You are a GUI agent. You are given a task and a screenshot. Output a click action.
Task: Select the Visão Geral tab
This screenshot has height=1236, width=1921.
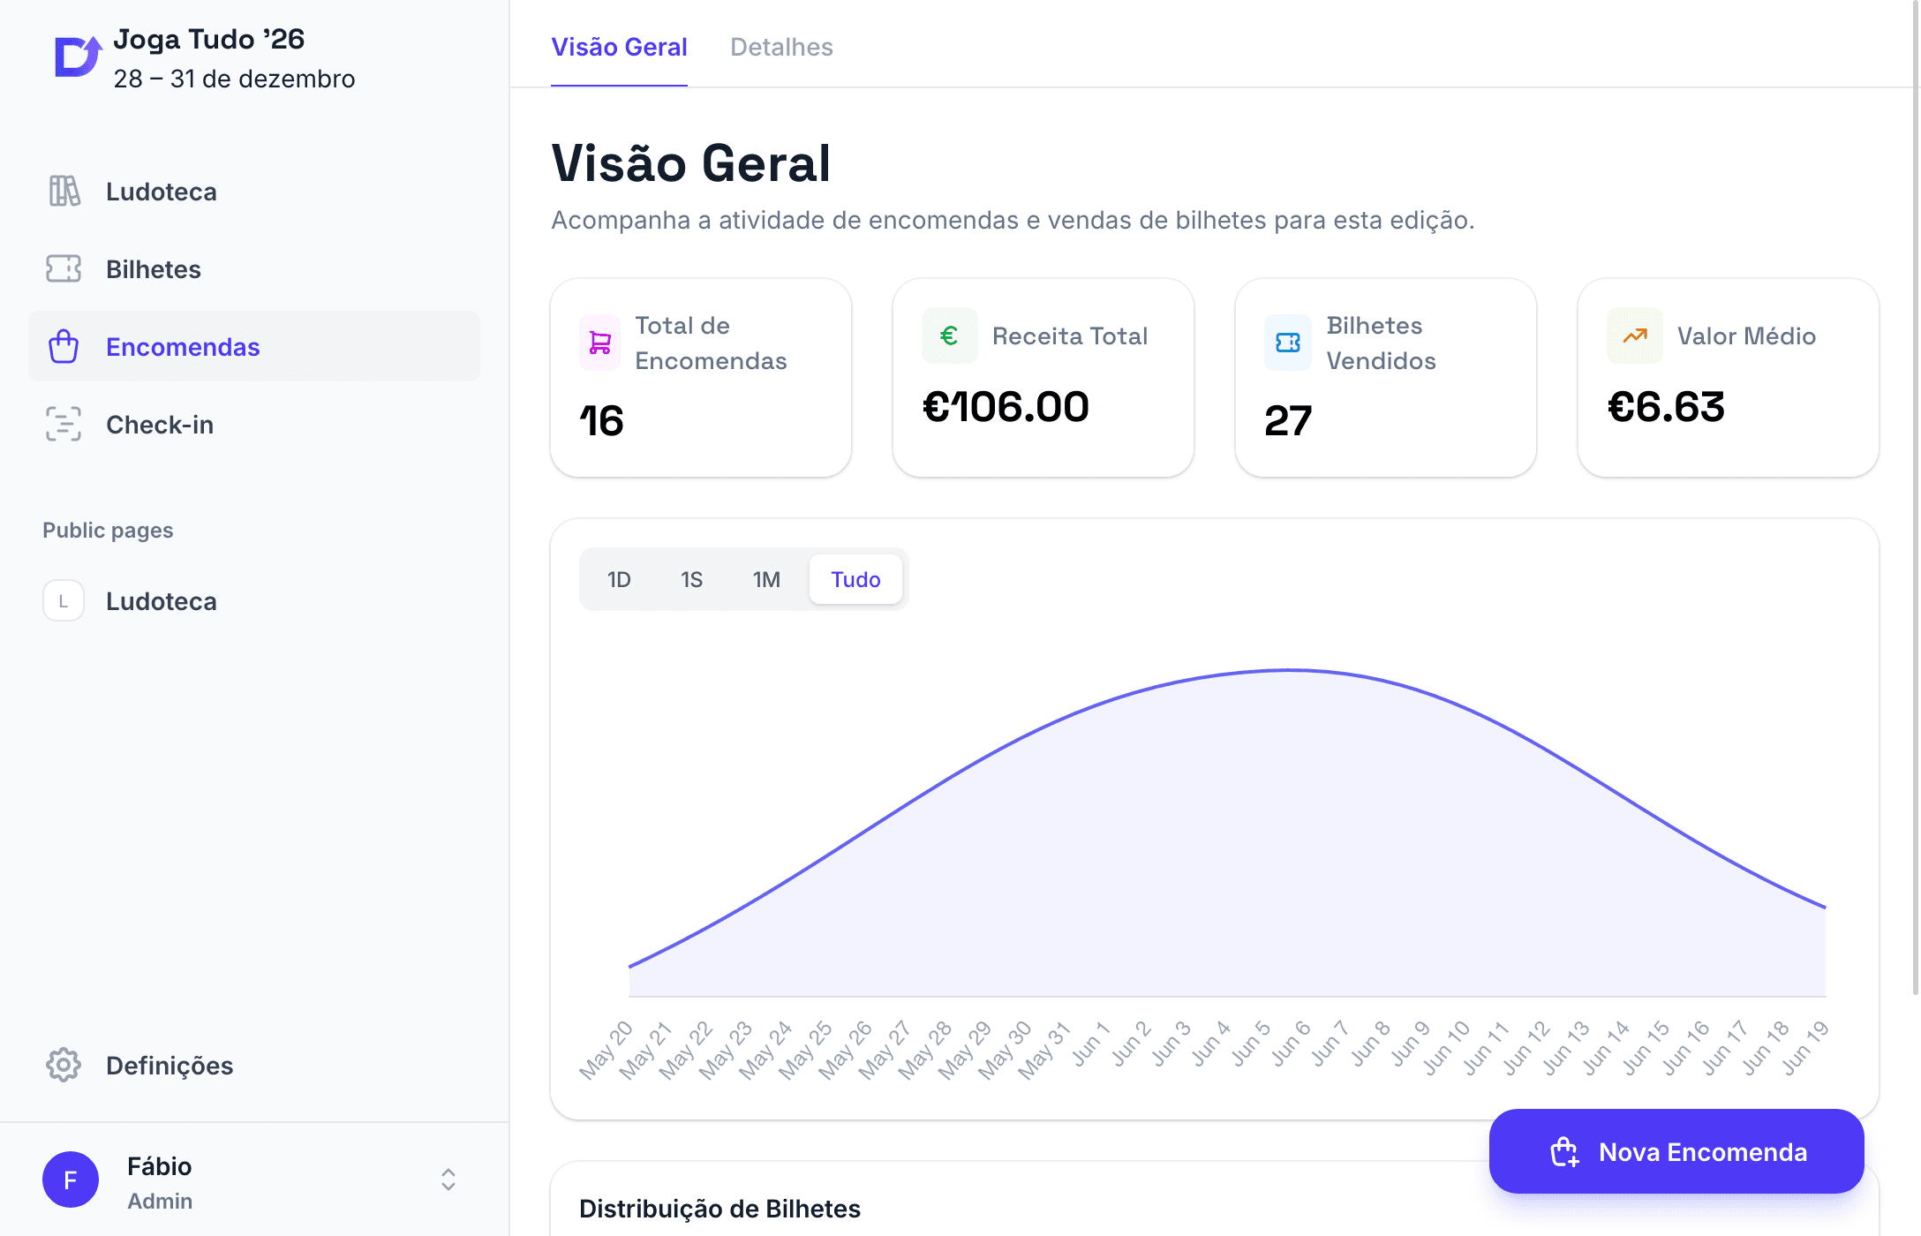click(x=619, y=47)
